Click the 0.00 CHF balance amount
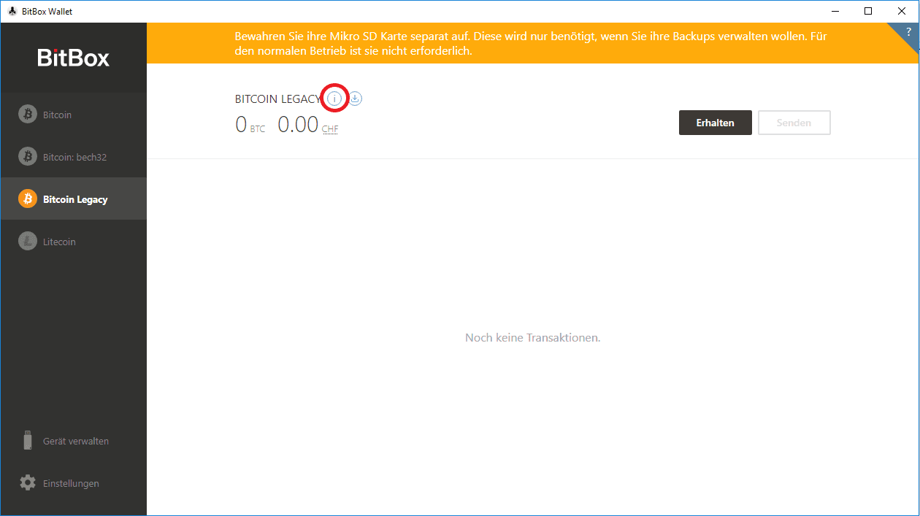 (x=298, y=124)
